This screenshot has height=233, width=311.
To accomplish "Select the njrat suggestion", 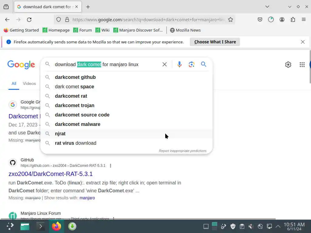I will point(127,133).
